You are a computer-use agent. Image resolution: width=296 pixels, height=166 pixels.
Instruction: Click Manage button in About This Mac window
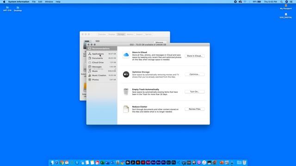click(160, 42)
